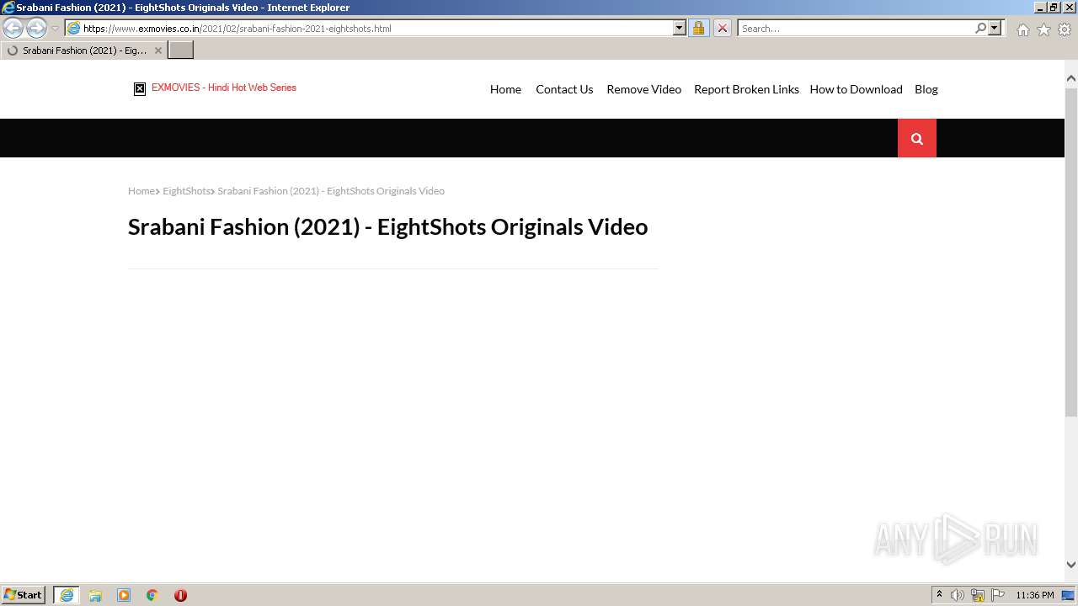Image resolution: width=1078 pixels, height=606 pixels.
Task: Stop page loading with X button
Action: [x=722, y=28]
